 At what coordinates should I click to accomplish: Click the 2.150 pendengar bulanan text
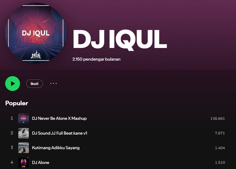pyautogui.click(x=96, y=59)
